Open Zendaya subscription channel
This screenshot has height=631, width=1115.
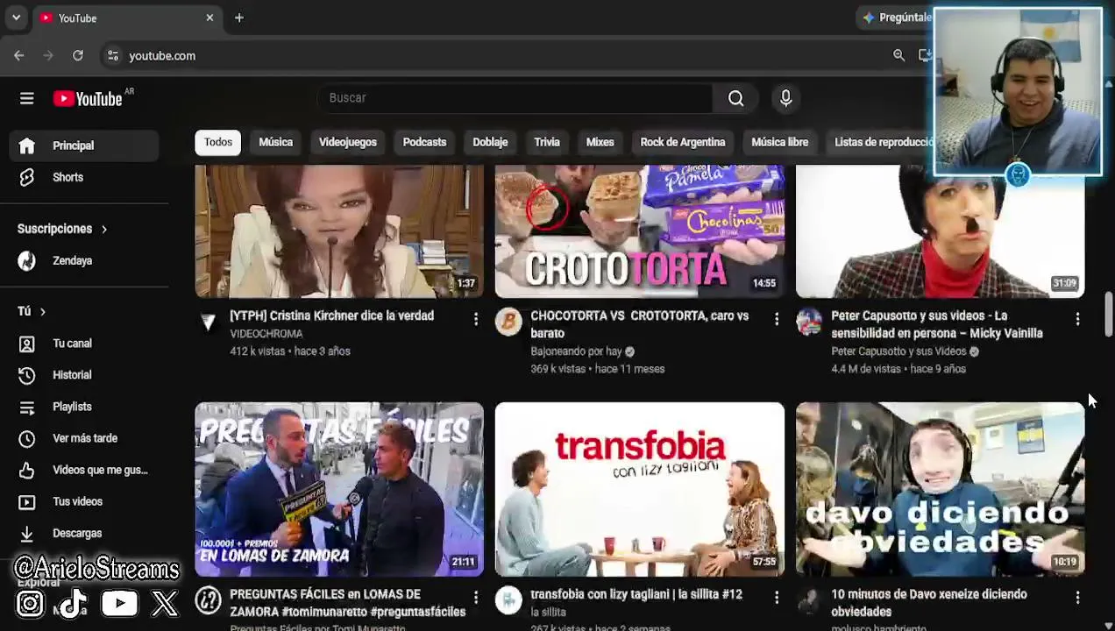coord(84,260)
